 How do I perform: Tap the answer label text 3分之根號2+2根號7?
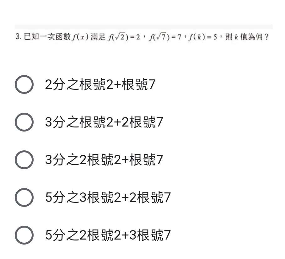coord(104,122)
